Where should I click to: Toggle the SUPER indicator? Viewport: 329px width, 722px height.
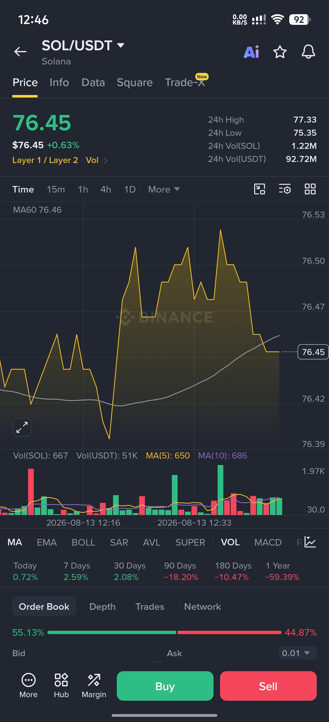click(190, 542)
